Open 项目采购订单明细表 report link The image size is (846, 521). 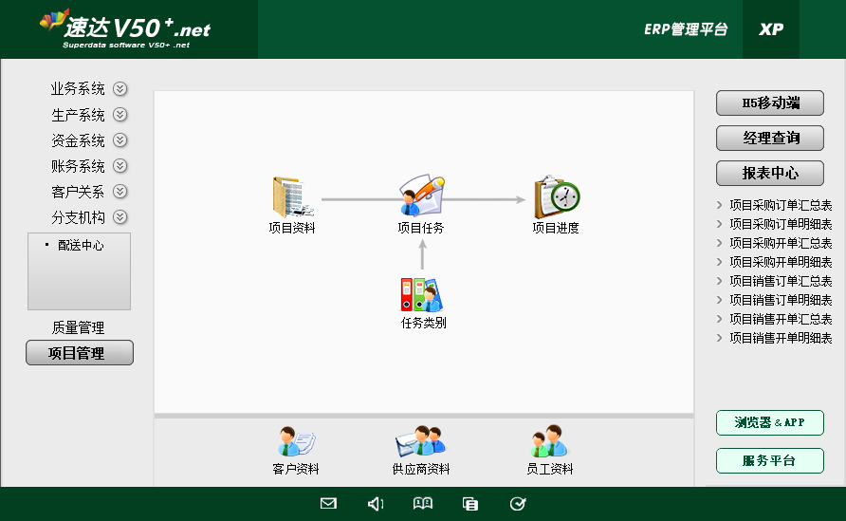(781, 224)
